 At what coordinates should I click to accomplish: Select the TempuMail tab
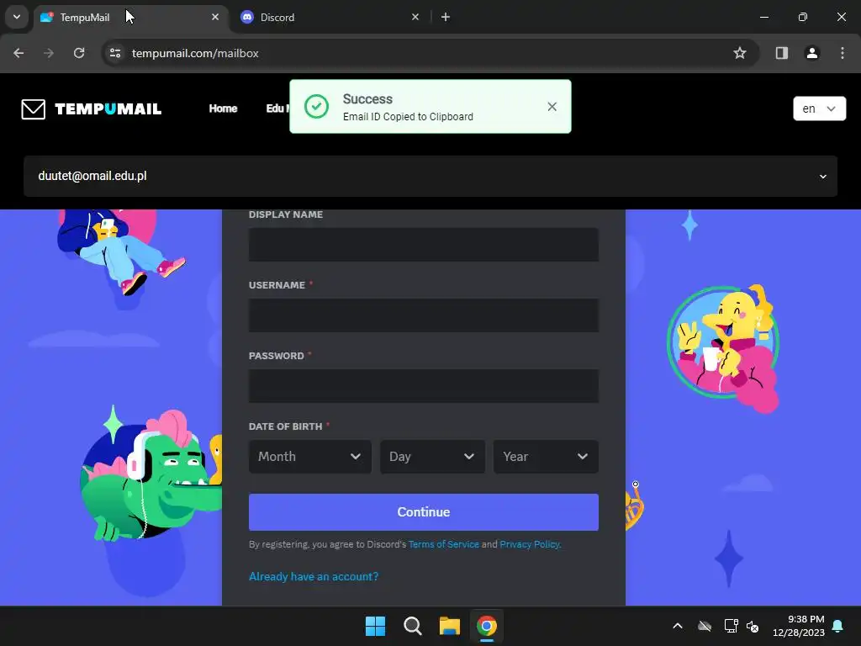[131, 17]
